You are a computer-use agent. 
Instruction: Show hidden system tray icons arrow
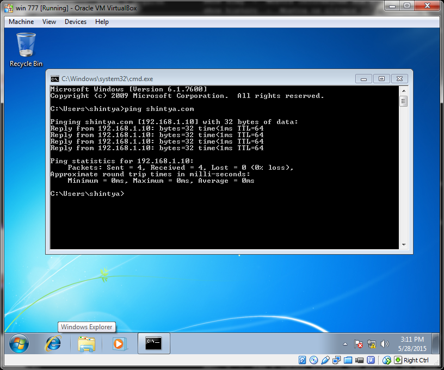pyautogui.click(x=345, y=344)
